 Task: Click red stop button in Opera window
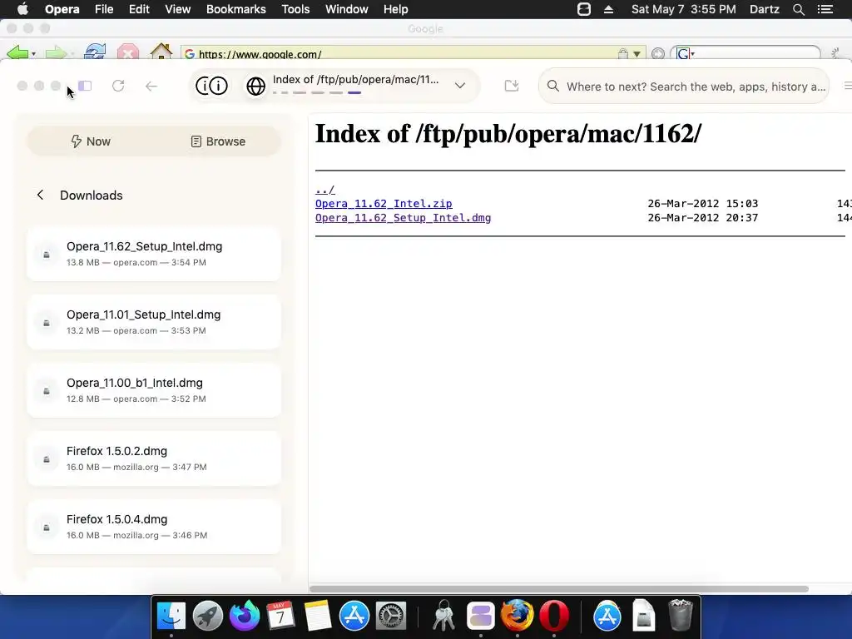click(x=127, y=52)
